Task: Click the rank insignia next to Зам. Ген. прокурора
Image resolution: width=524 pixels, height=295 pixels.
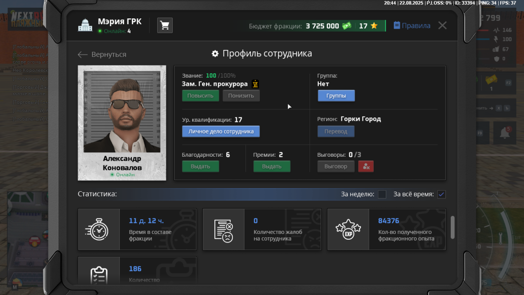Action: [x=256, y=84]
